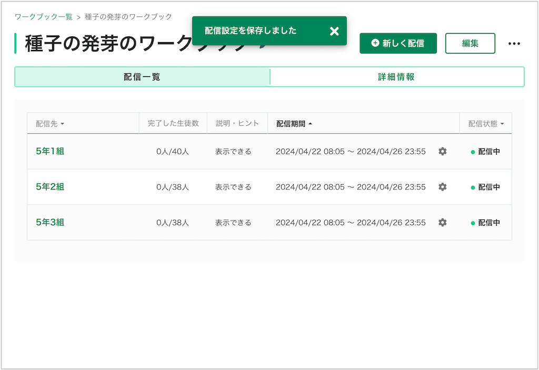Switch to the 配信一覧 tab
This screenshot has height=370, width=539.
click(142, 77)
